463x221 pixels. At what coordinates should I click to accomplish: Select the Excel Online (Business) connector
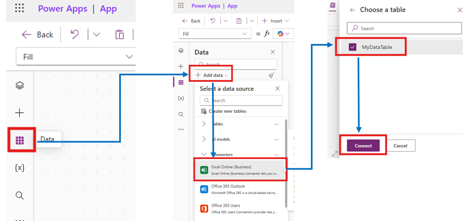(x=240, y=170)
